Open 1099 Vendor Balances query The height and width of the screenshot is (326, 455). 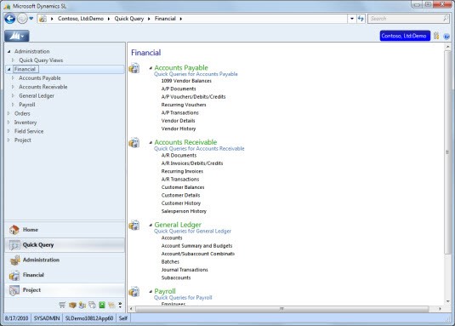186,81
